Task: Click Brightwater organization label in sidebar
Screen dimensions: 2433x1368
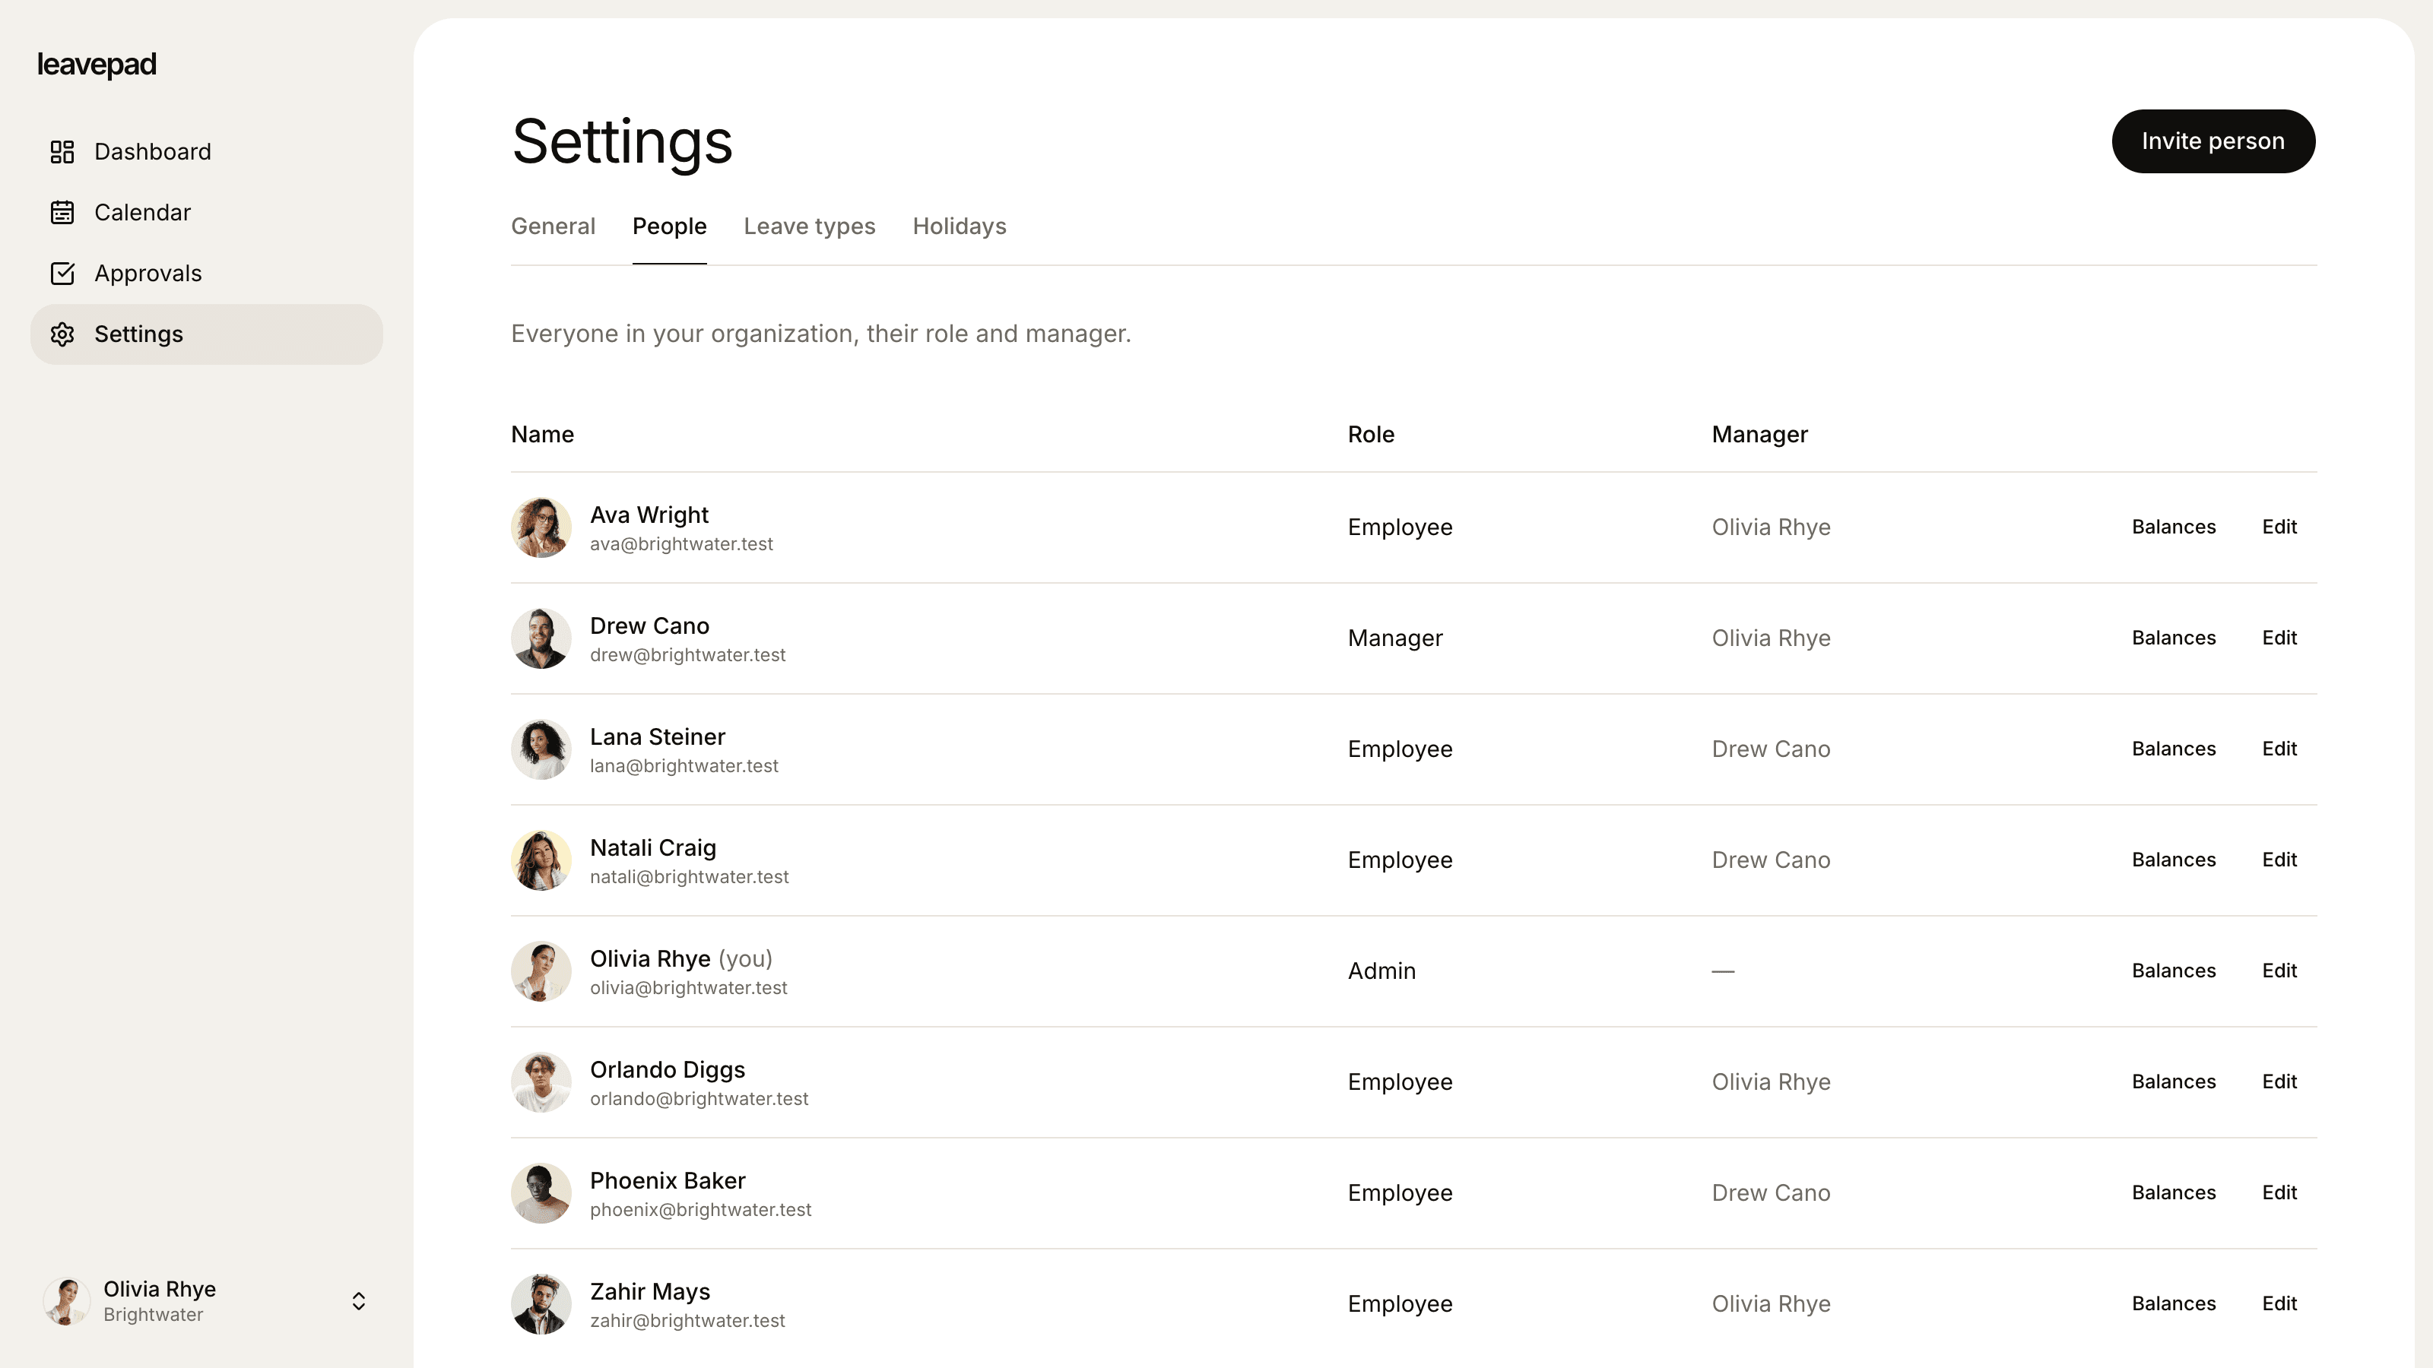Action: pos(153,1315)
